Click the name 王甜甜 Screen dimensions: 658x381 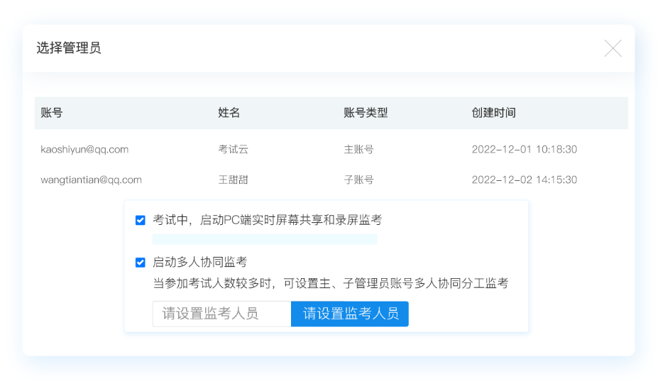pos(234,180)
